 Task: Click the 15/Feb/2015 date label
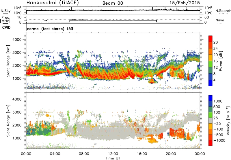pos(185,3)
